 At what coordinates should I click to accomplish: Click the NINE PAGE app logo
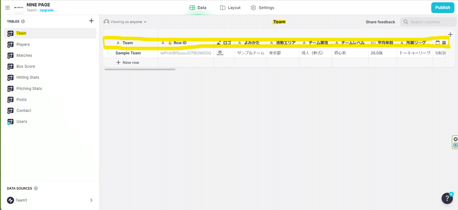pyautogui.click(x=18, y=7)
